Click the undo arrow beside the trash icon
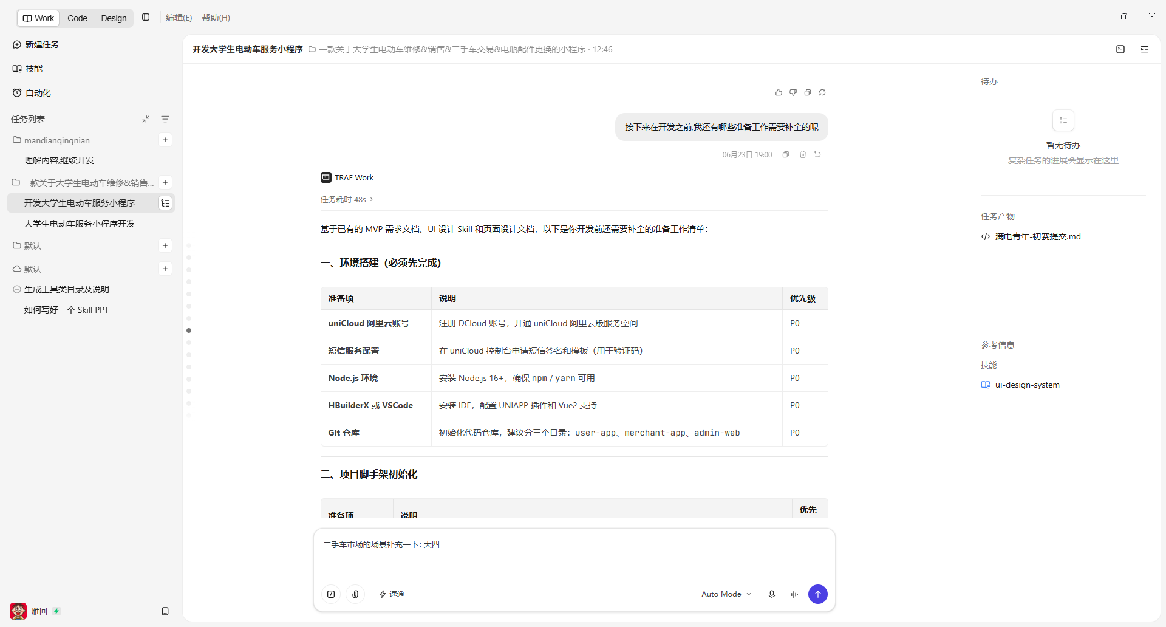1166x627 pixels. (817, 154)
